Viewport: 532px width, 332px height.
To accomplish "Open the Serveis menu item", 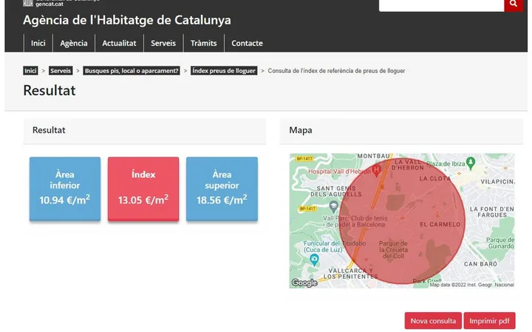I will (x=163, y=43).
